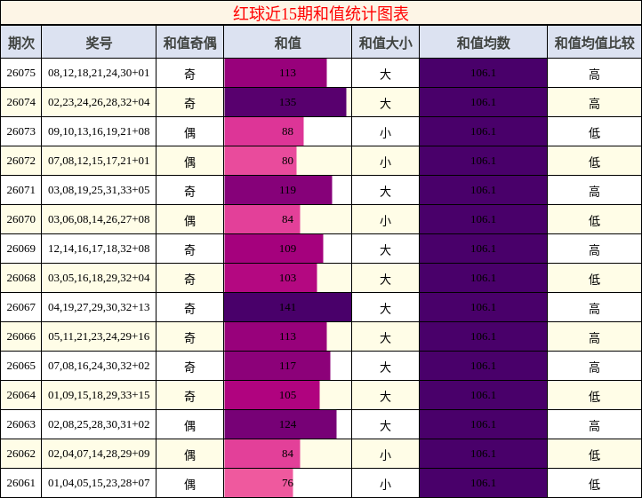Click winning numbers 07,08,16,24,30,32+02
The height and width of the screenshot is (498, 642).
point(99,366)
